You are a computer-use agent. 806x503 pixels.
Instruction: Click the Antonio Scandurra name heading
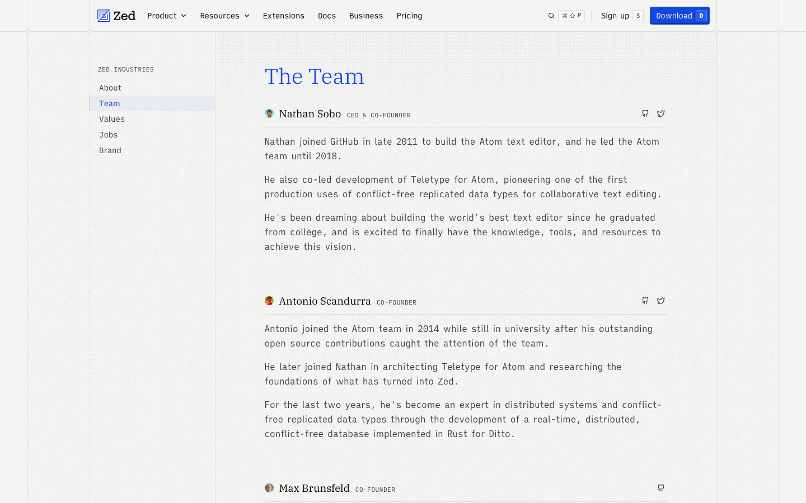pos(325,301)
